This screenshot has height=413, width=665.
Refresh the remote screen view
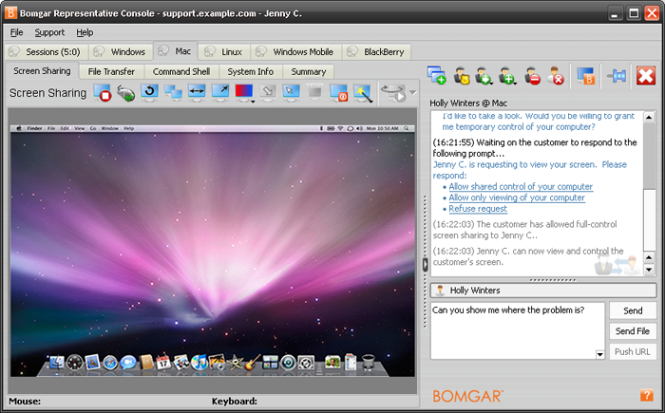(x=150, y=92)
